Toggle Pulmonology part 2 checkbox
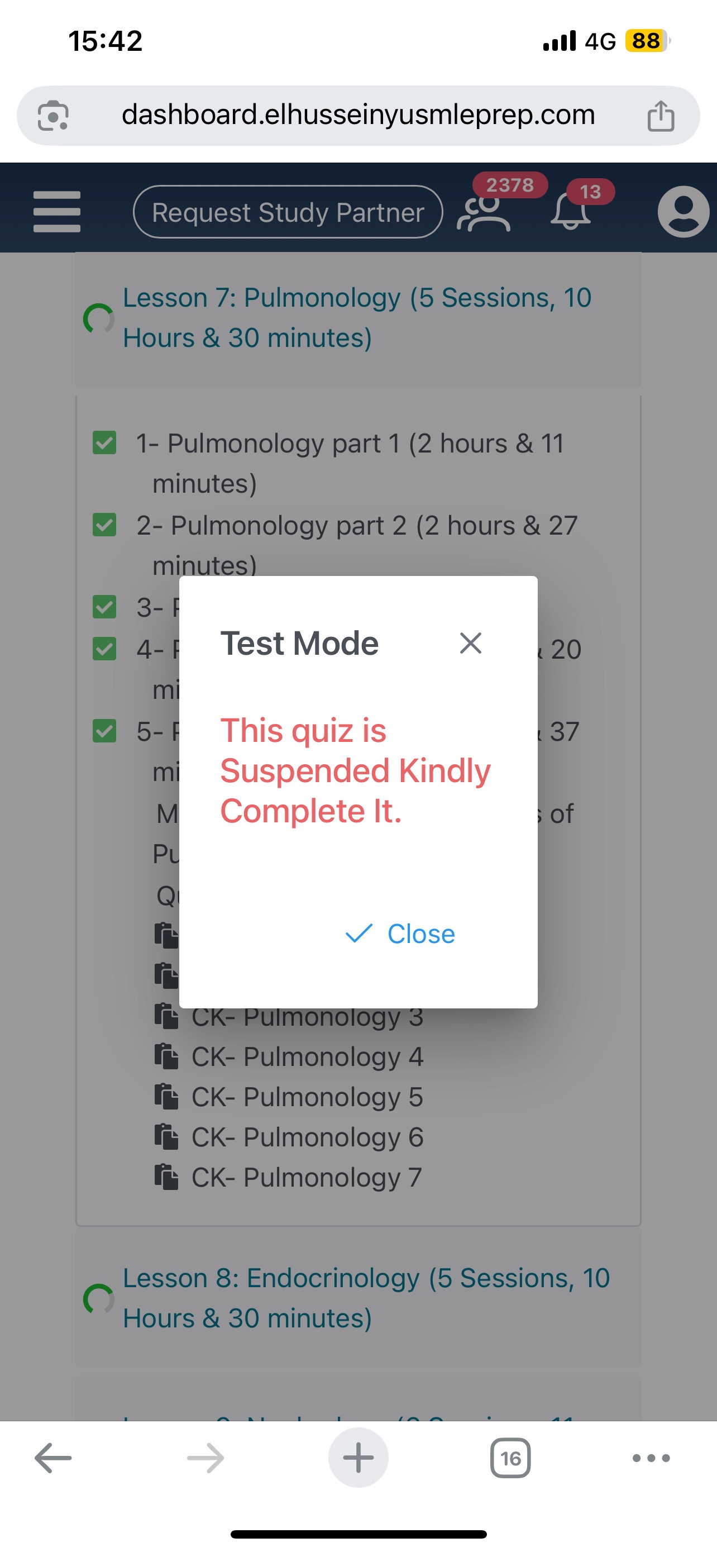Screen dimensions: 717x1552 105,525
